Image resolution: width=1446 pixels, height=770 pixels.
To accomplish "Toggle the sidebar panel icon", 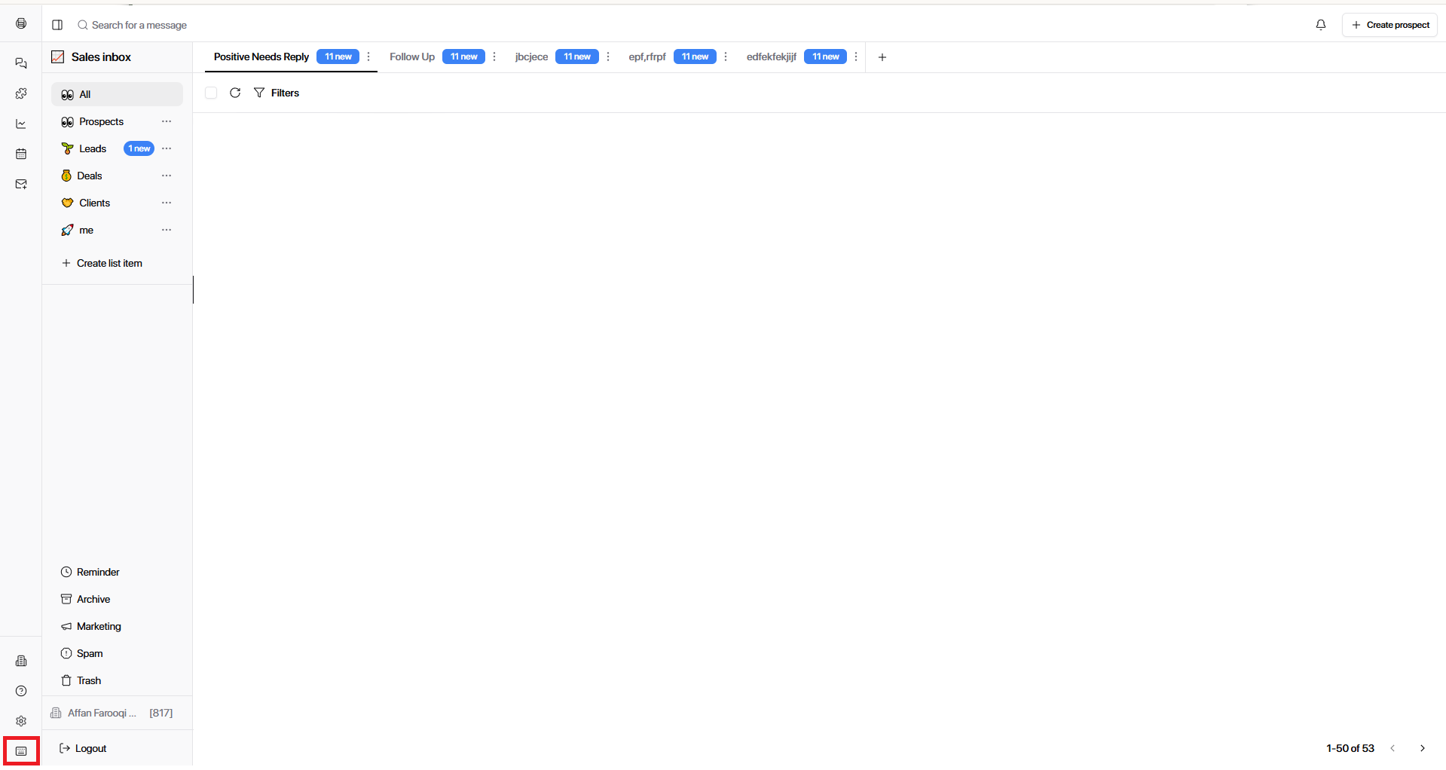I will (57, 25).
